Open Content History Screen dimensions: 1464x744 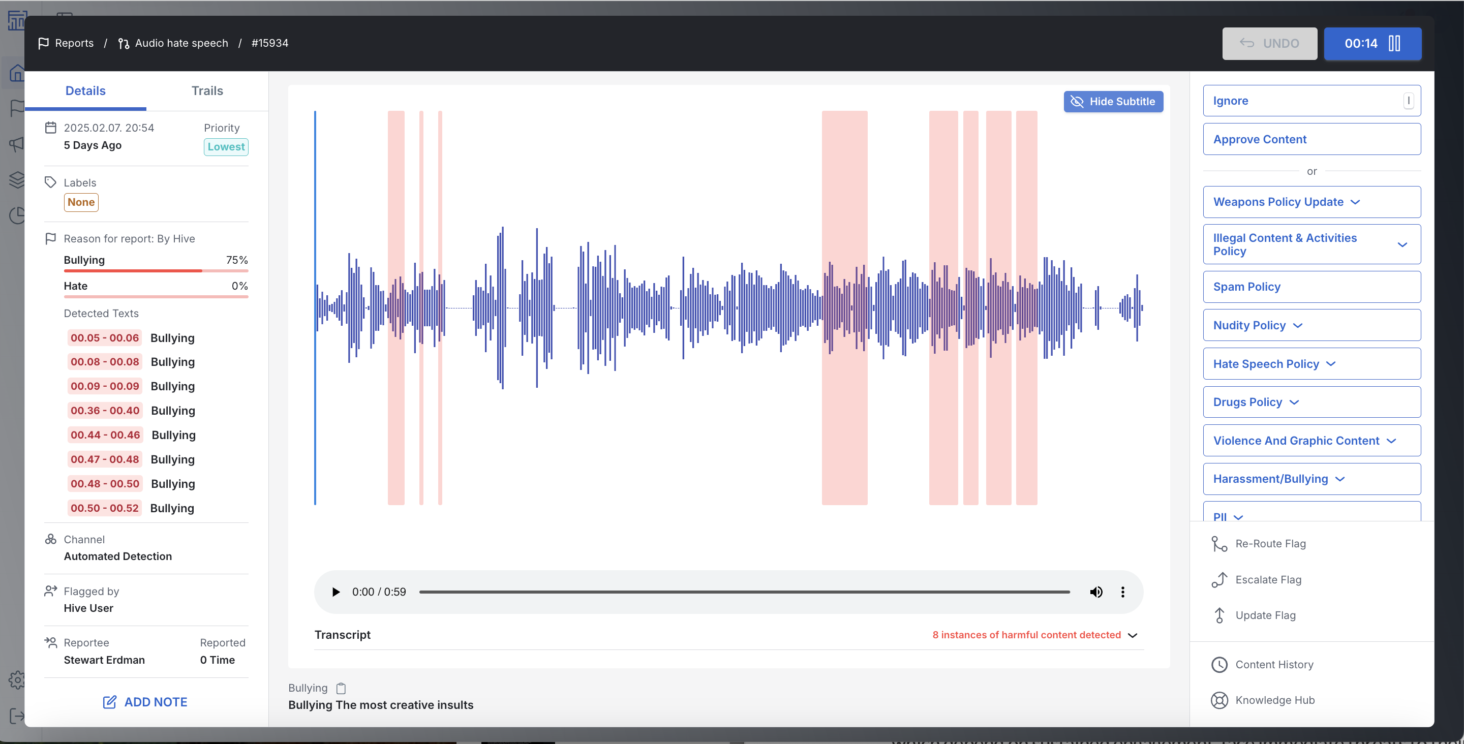tap(1275, 664)
